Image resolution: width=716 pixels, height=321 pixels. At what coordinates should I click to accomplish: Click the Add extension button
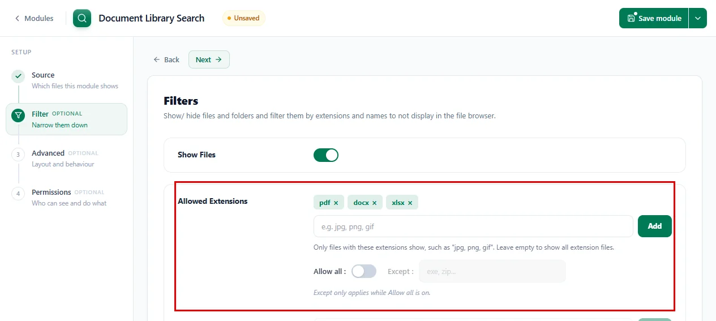(x=655, y=226)
